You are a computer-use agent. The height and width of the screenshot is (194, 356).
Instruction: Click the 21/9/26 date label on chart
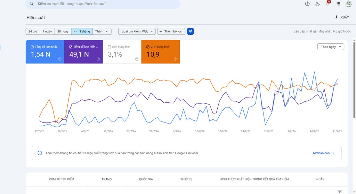[337, 131]
